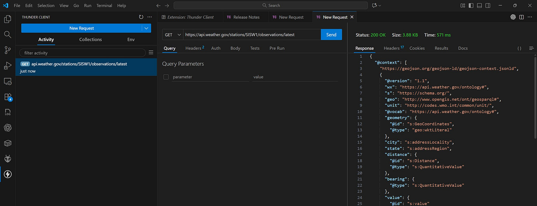Open the Release Notes editor tab
Viewport: 537px width, 206px height.
point(246,17)
